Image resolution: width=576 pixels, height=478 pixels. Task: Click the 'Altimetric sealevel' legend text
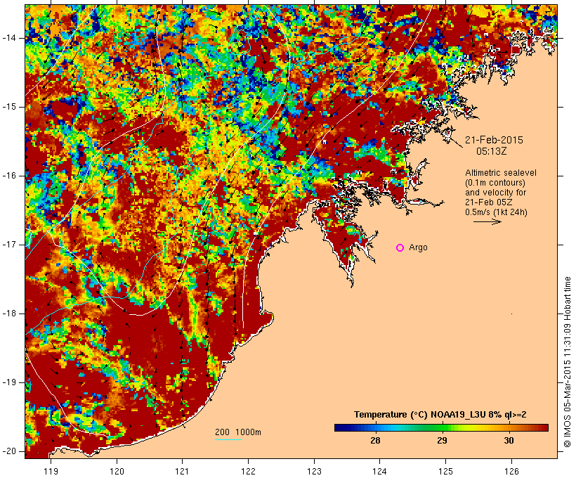[501, 173]
